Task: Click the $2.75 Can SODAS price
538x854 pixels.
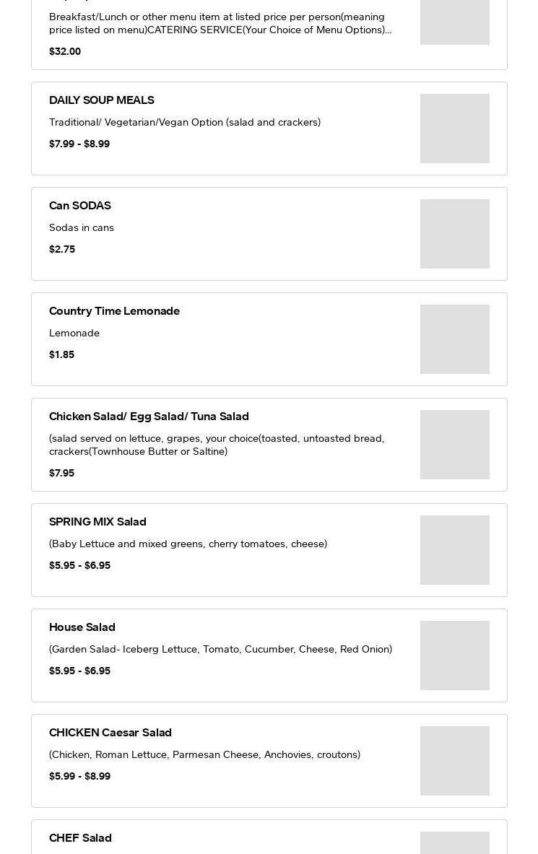Action: pyautogui.click(x=62, y=249)
